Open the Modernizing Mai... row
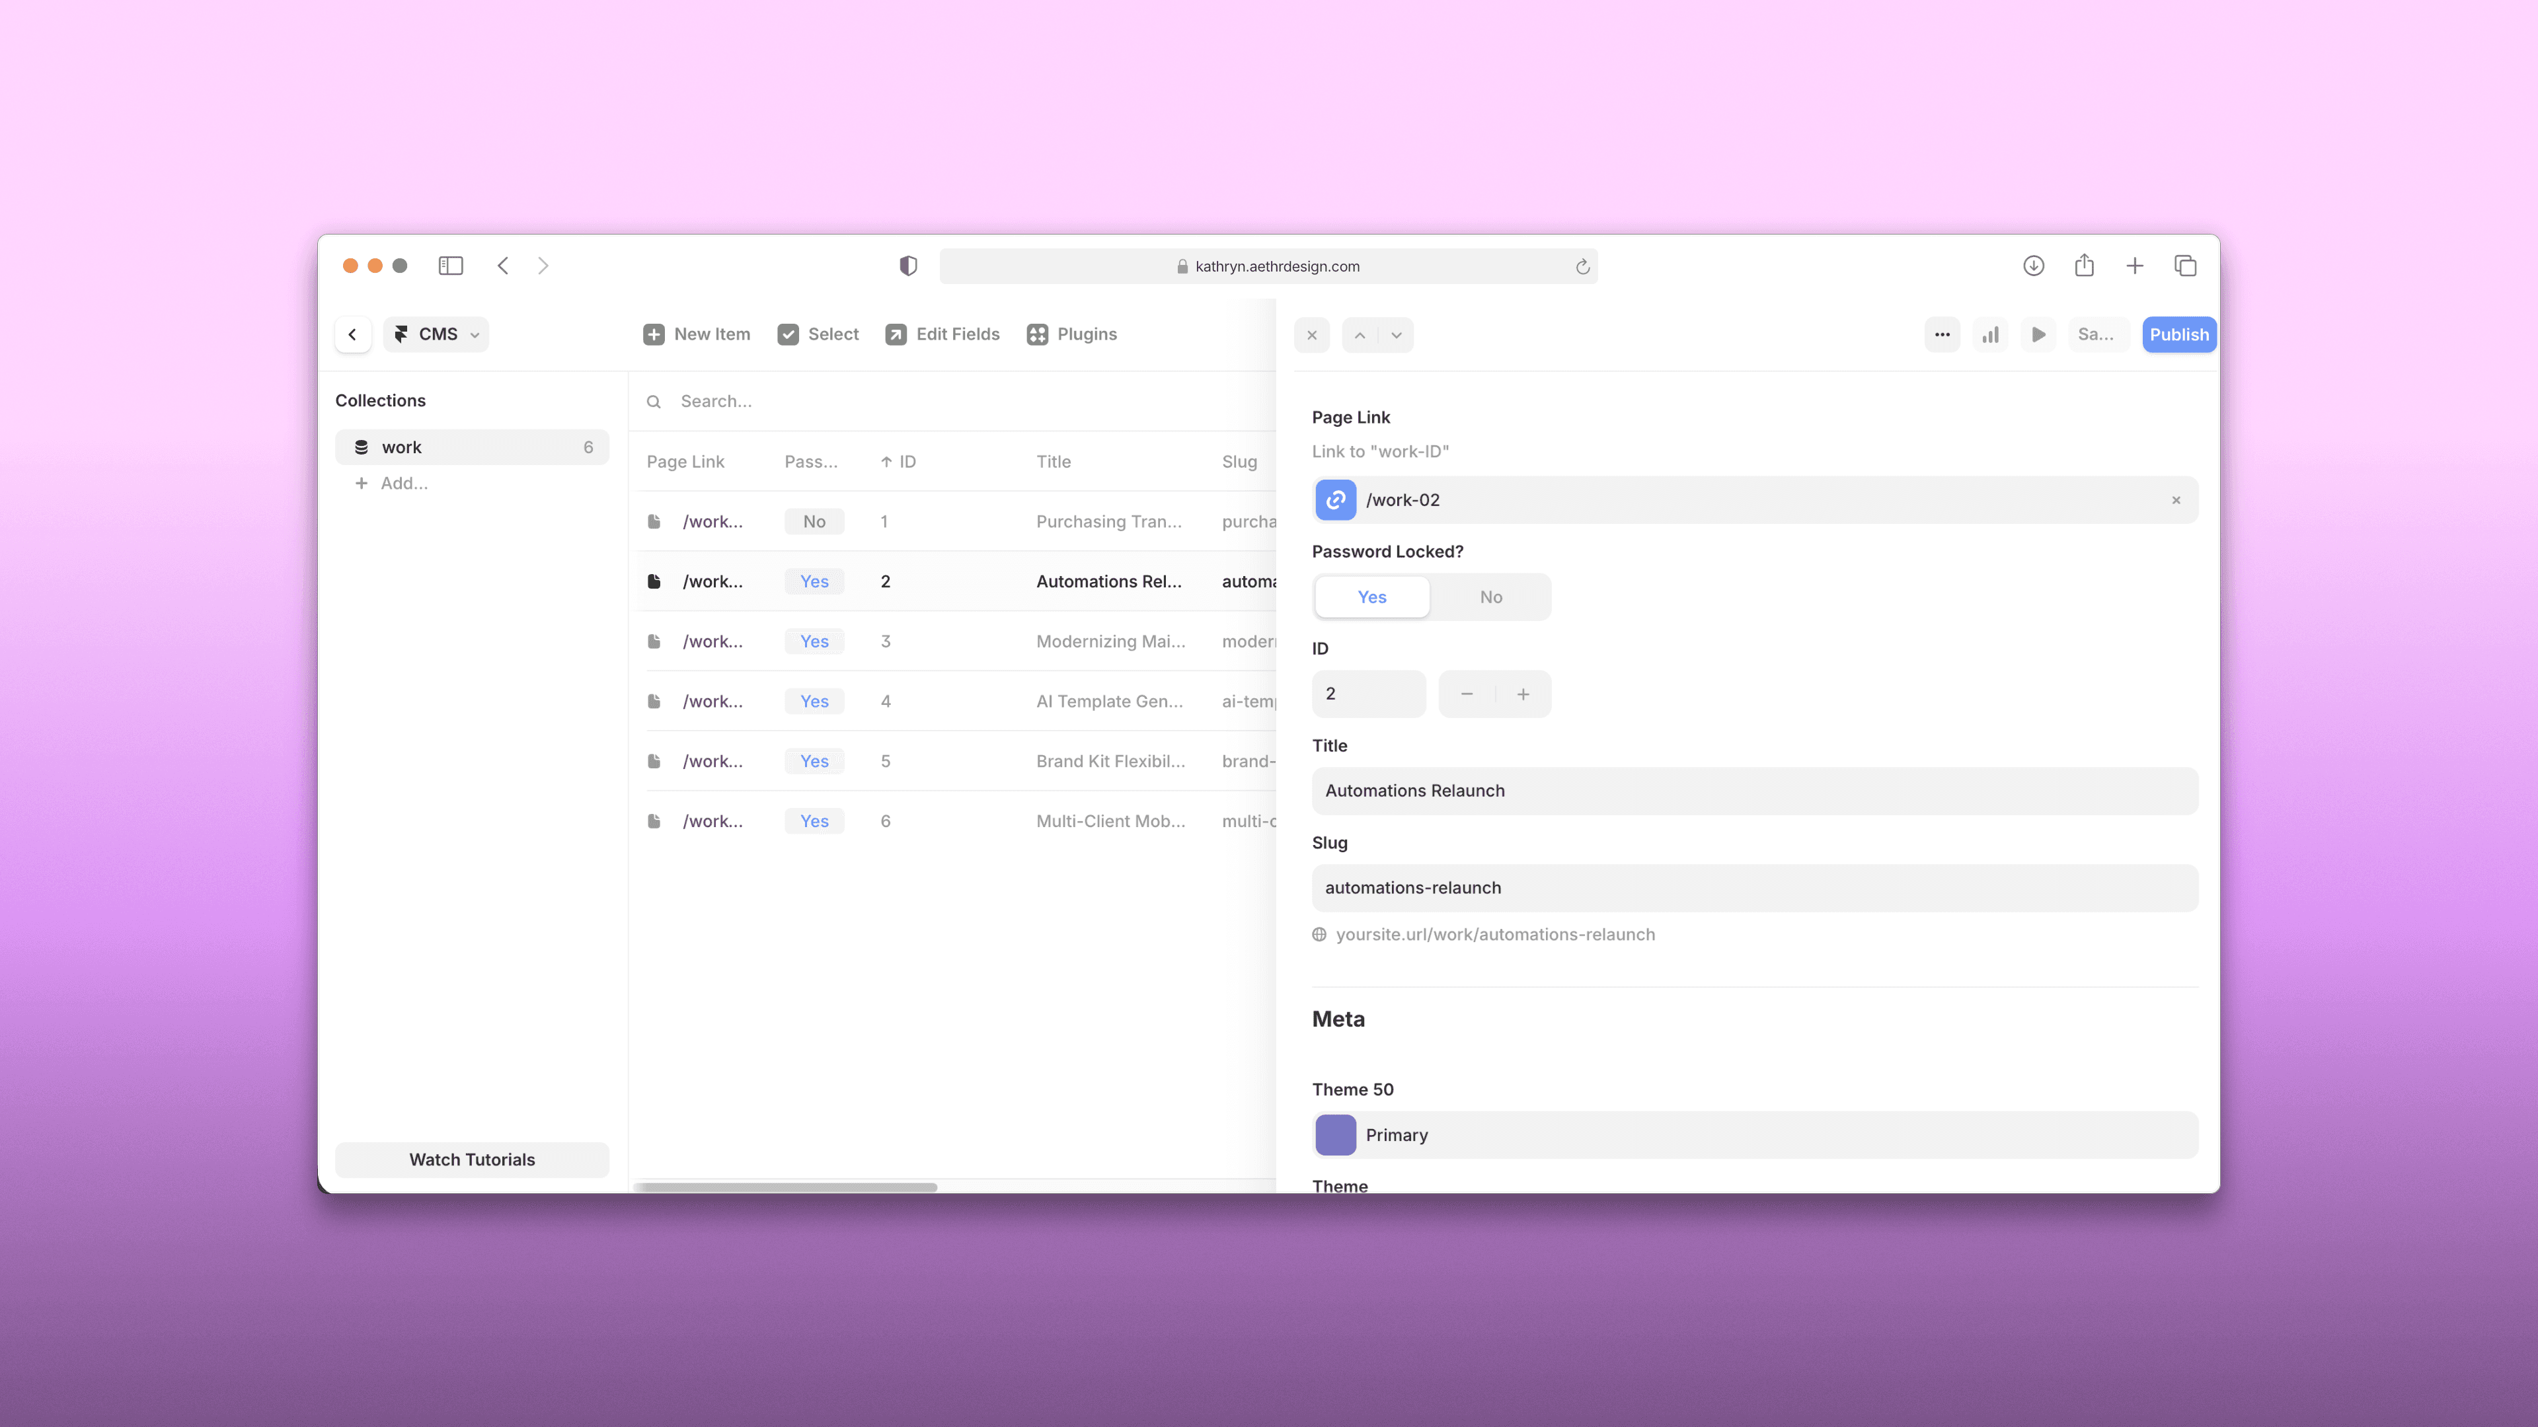 click(1110, 641)
